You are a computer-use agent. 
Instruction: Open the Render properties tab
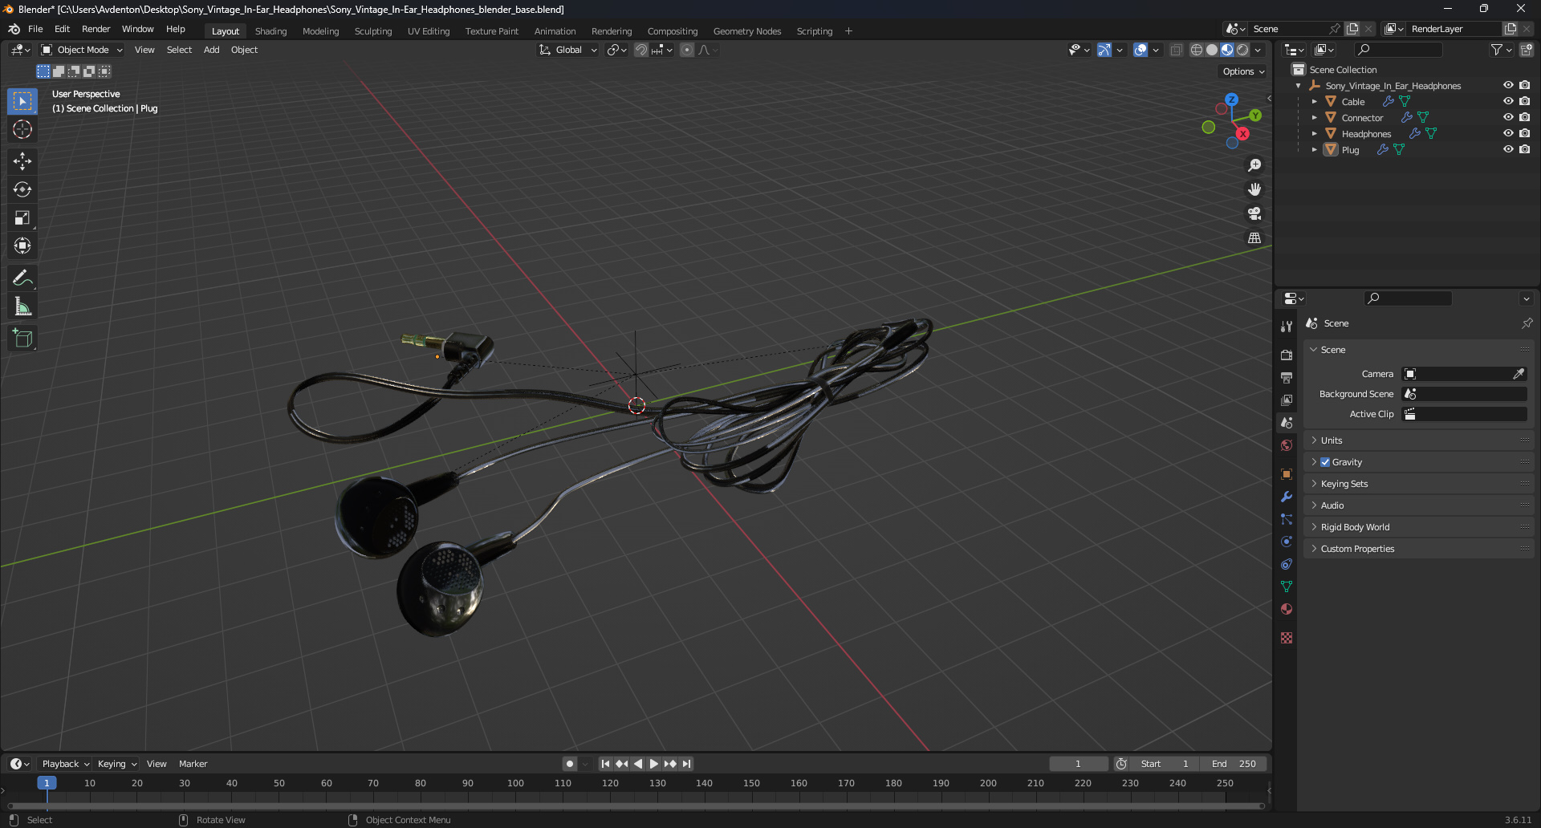tap(1287, 355)
